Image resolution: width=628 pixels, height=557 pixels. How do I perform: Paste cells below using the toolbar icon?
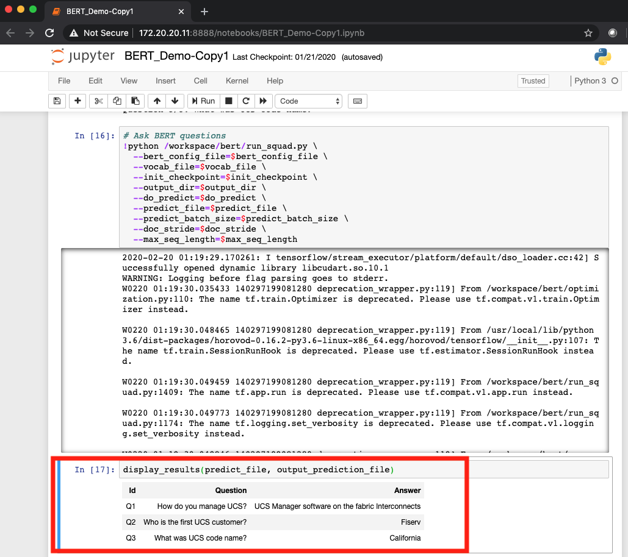coord(135,101)
